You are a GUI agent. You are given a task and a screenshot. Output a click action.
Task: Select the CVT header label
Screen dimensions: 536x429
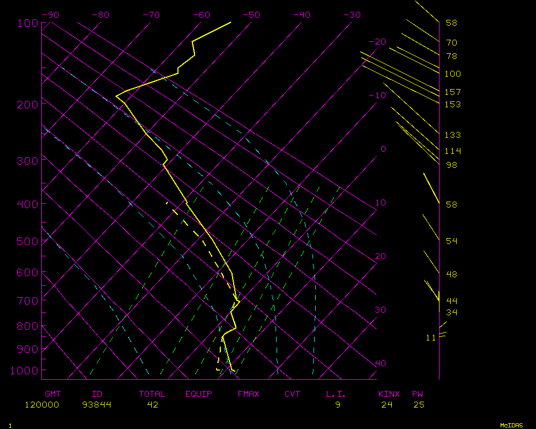(292, 394)
